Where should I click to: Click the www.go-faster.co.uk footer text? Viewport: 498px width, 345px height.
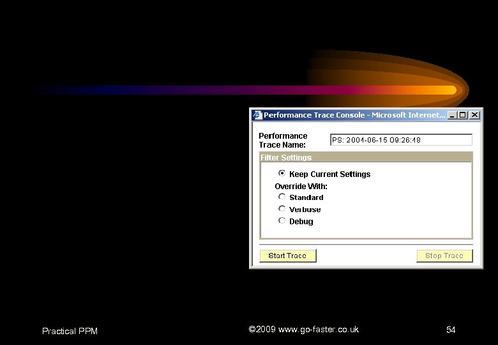click(x=318, y=330)
